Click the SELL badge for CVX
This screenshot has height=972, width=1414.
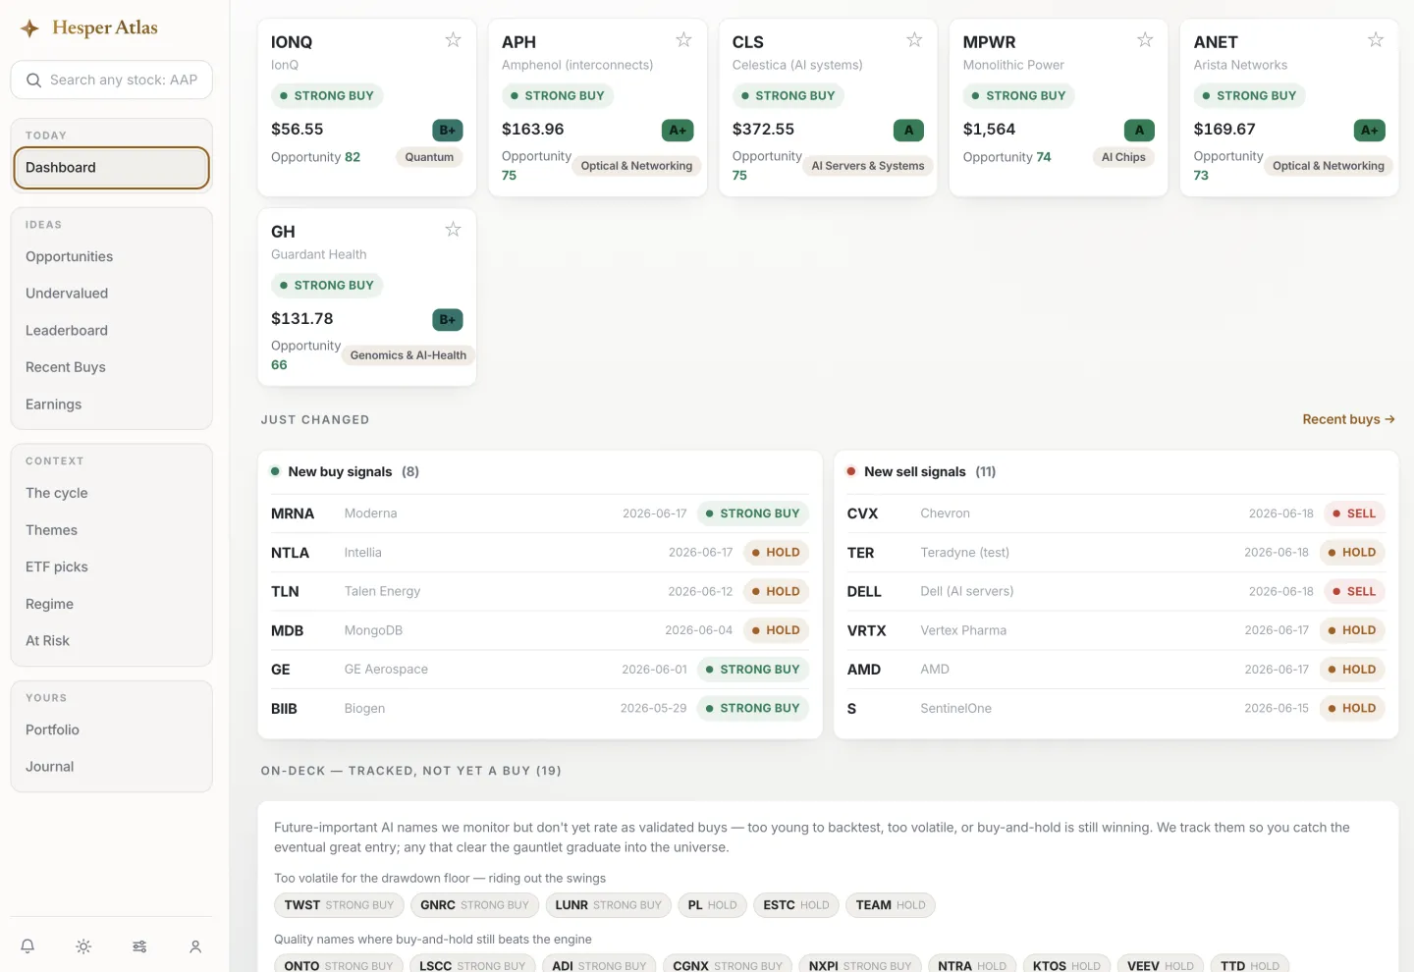(x=1354, y=513)
